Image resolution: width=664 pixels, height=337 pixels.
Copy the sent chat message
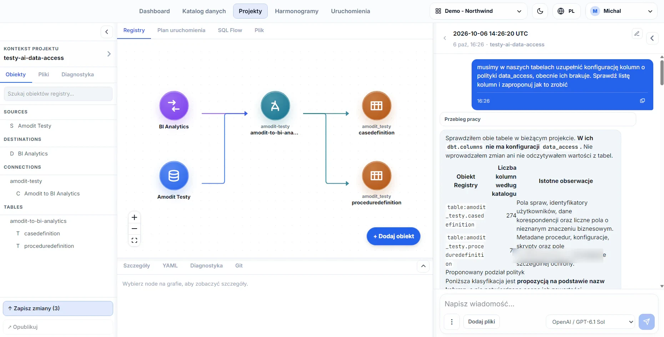click(x=642, y=101)
